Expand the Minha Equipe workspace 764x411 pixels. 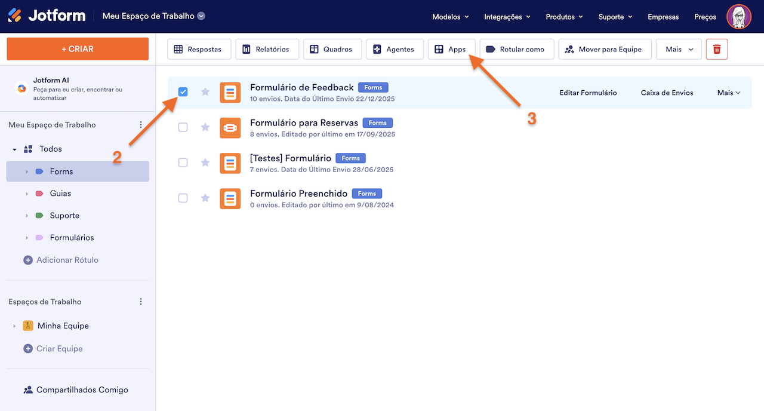(x=14, y=326)
